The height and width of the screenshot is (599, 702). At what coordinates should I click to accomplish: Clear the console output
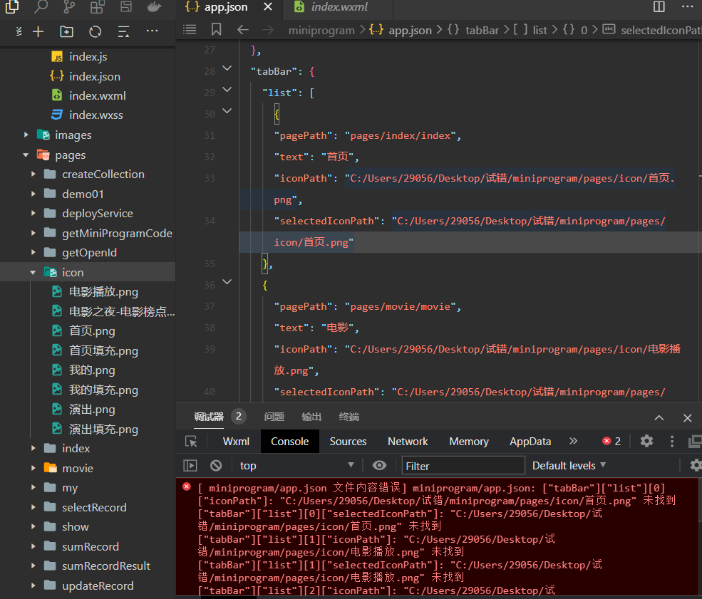click(216, 466)
